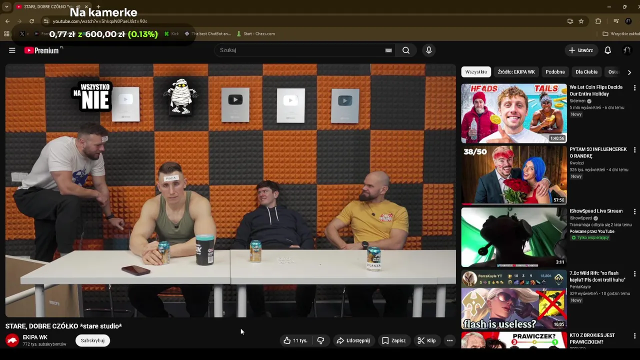The height and width of the screenshot is (360, 640).
Task: Open the Wszystkie zakładki bookmarks folder
Action: pyautogui.click(x=620, y=33)
